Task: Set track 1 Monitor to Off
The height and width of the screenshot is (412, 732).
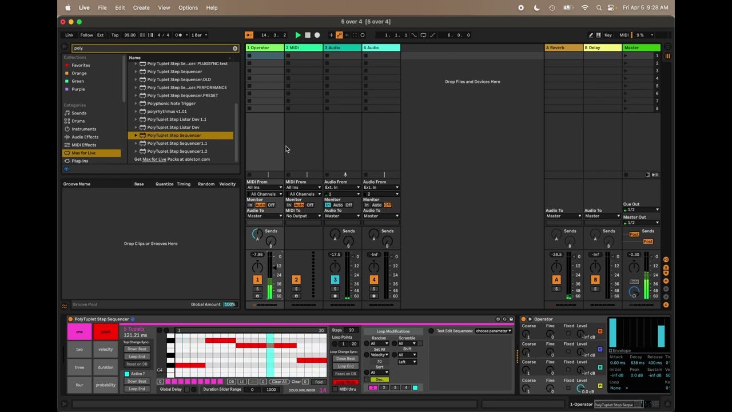Action: (271, 205)
